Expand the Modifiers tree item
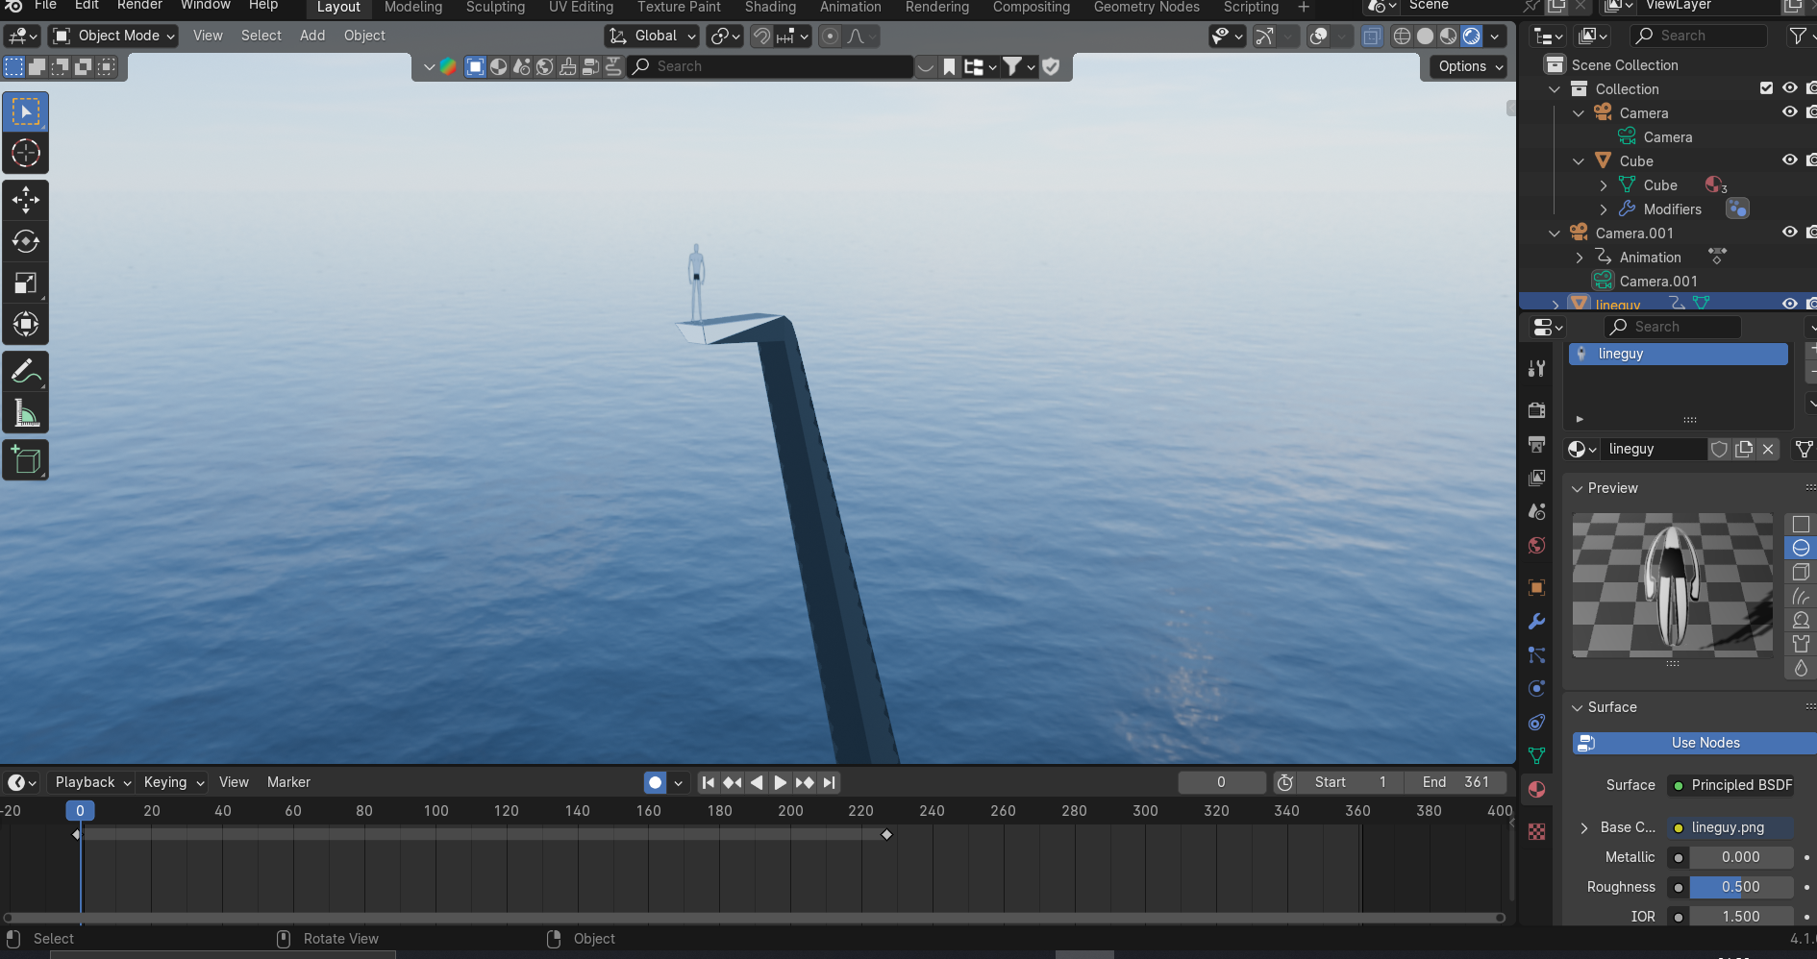The image size is (1817, 959). tap(1603, 209)
